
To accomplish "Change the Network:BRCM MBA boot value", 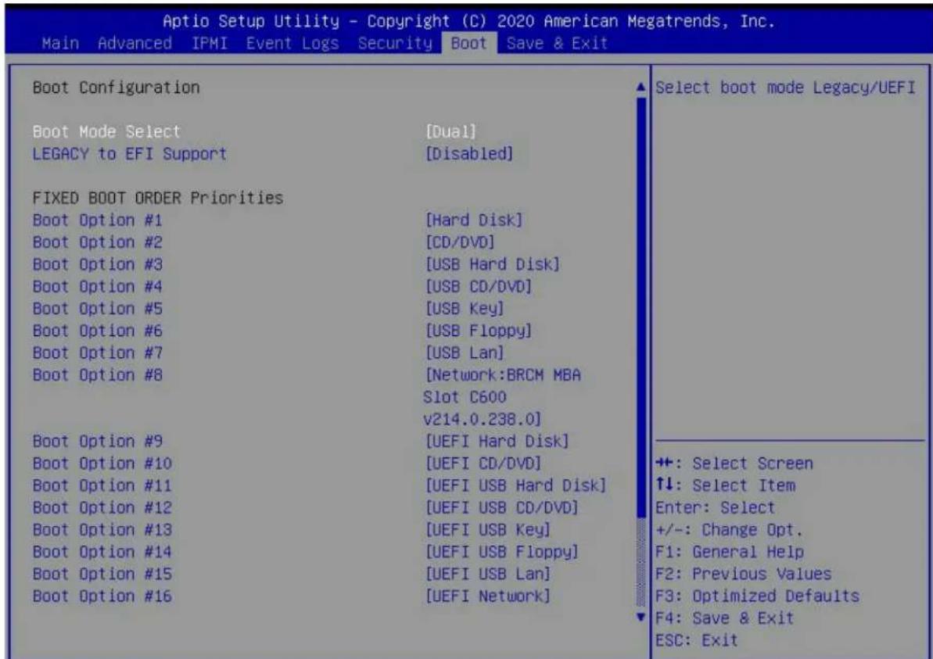I will coord(502,397).
